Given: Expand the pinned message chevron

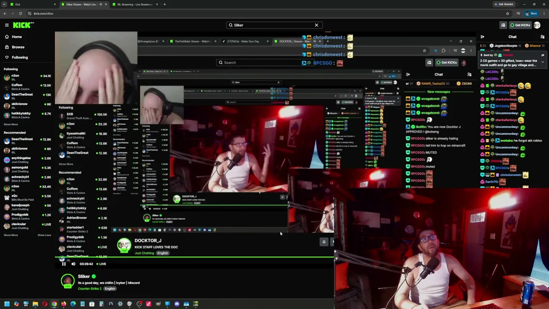Looking at the screenshot, I should (543, 62).
